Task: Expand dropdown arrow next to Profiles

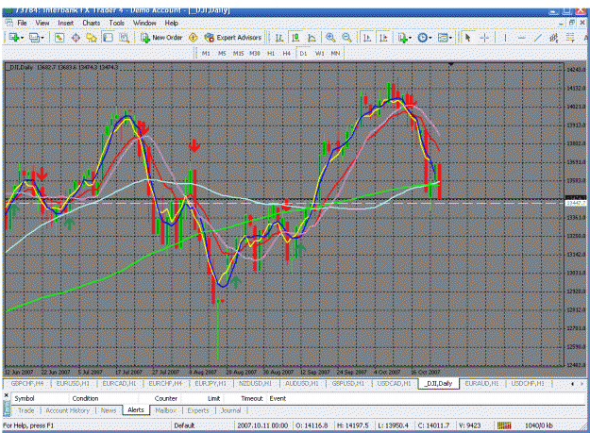Action: click(42, 38)
